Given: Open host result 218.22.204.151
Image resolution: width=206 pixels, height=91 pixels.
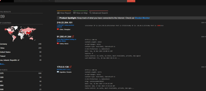Looking at the screenshot, I should click(65, 22).
